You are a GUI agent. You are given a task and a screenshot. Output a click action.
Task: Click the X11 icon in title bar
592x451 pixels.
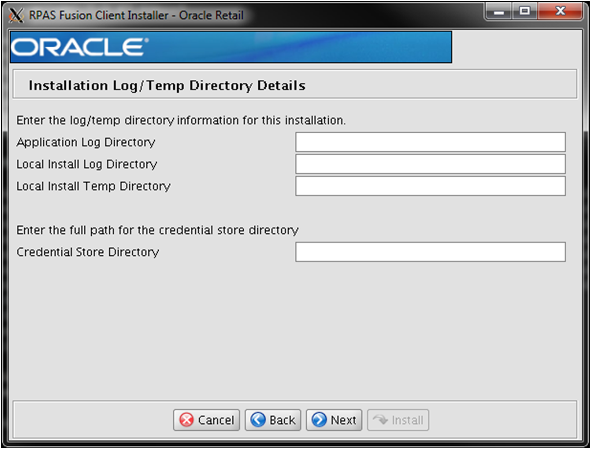[16, 16]
